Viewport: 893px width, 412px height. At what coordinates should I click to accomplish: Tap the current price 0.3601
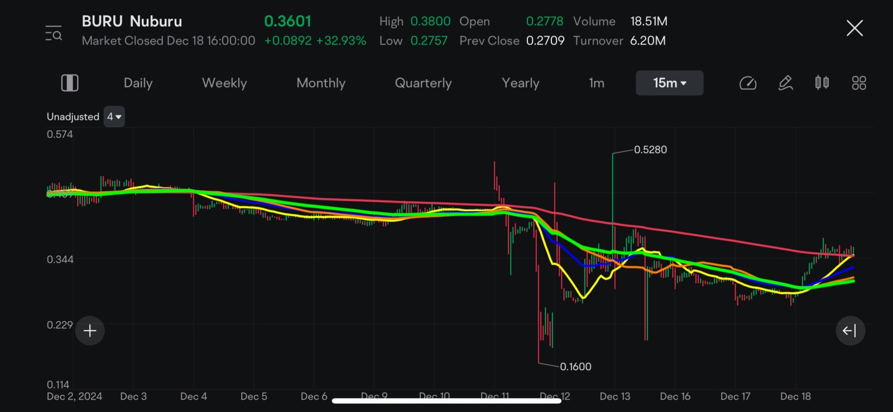[x=287, y=21]
